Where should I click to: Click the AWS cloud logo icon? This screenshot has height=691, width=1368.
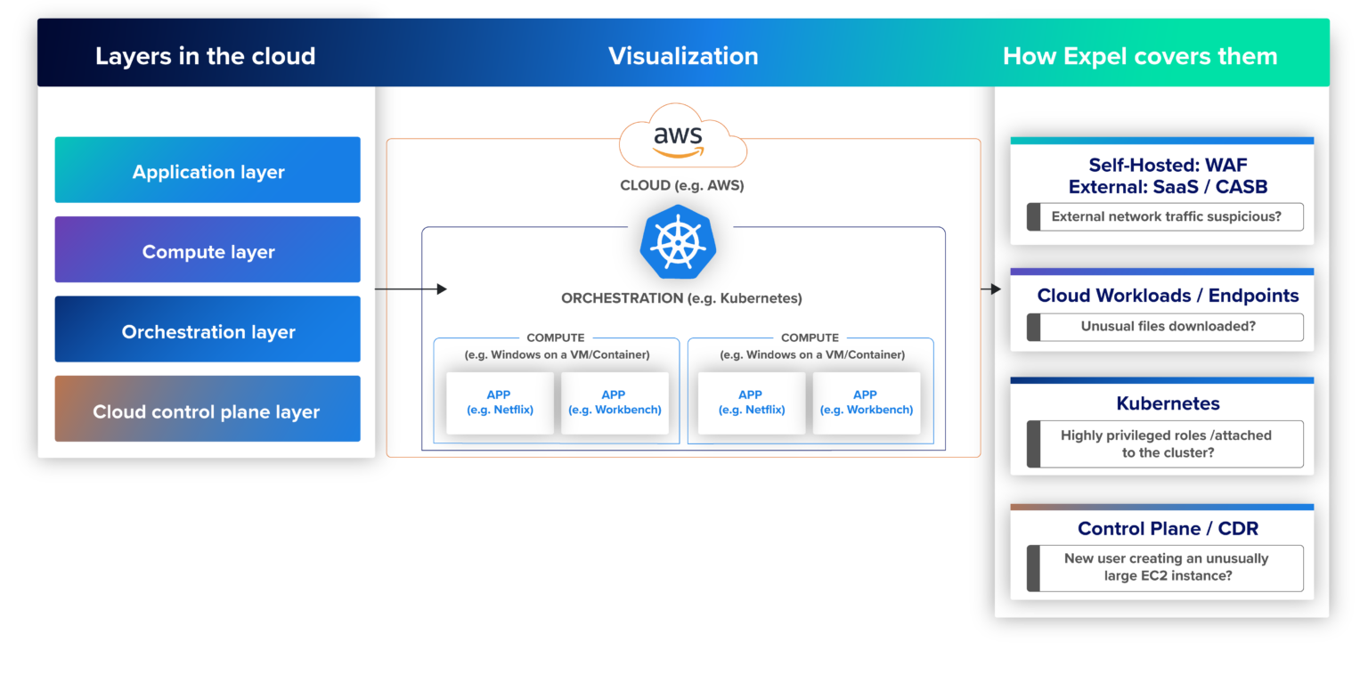pyautogui.click(x=680, y=135)
